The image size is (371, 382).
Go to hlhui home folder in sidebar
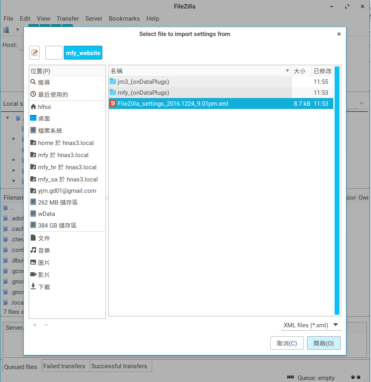pyautogui.click(x=44, y=107)
